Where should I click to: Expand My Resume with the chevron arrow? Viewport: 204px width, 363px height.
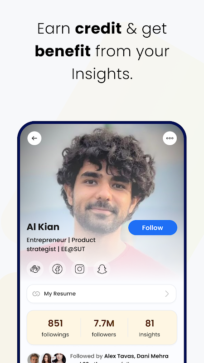point(167,294)
